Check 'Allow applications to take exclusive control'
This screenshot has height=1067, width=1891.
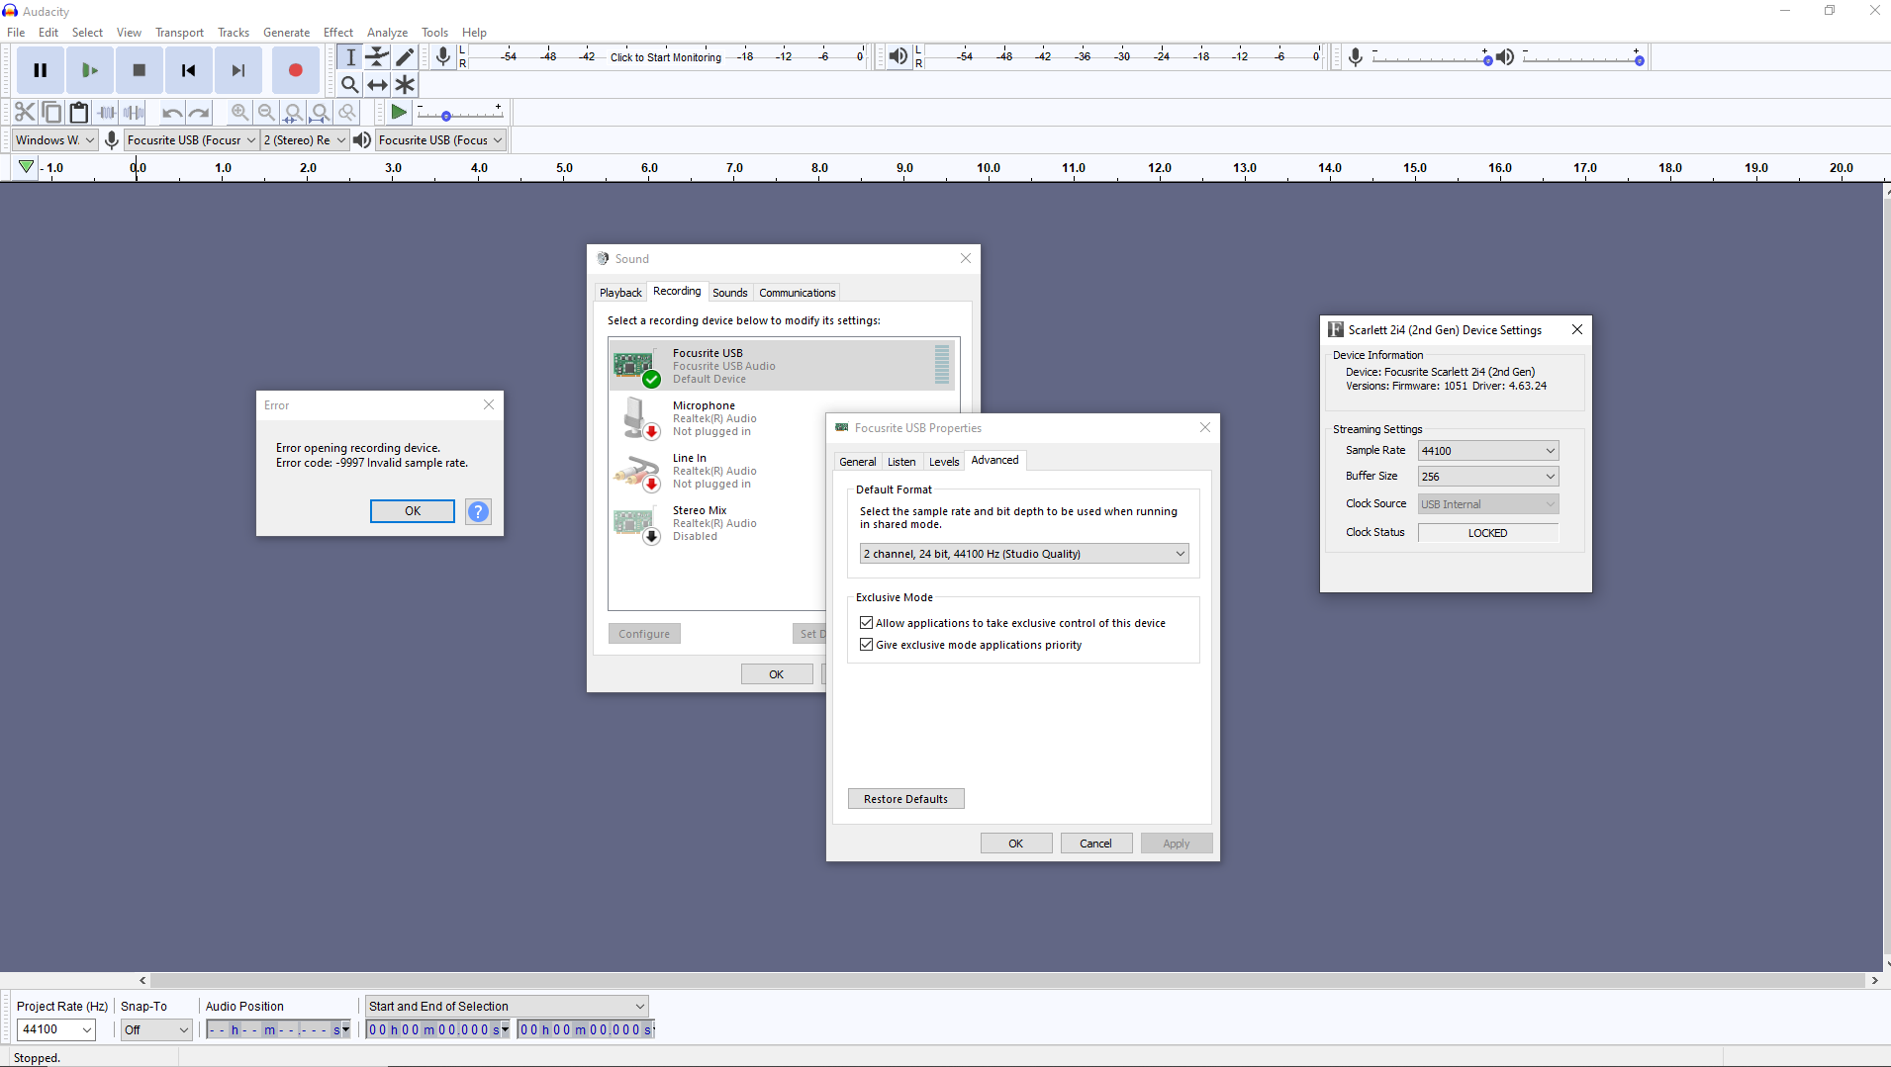tap(866, 623)
